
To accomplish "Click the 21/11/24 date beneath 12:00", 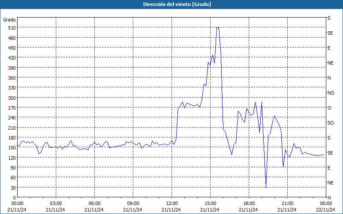I will [171, 210].
